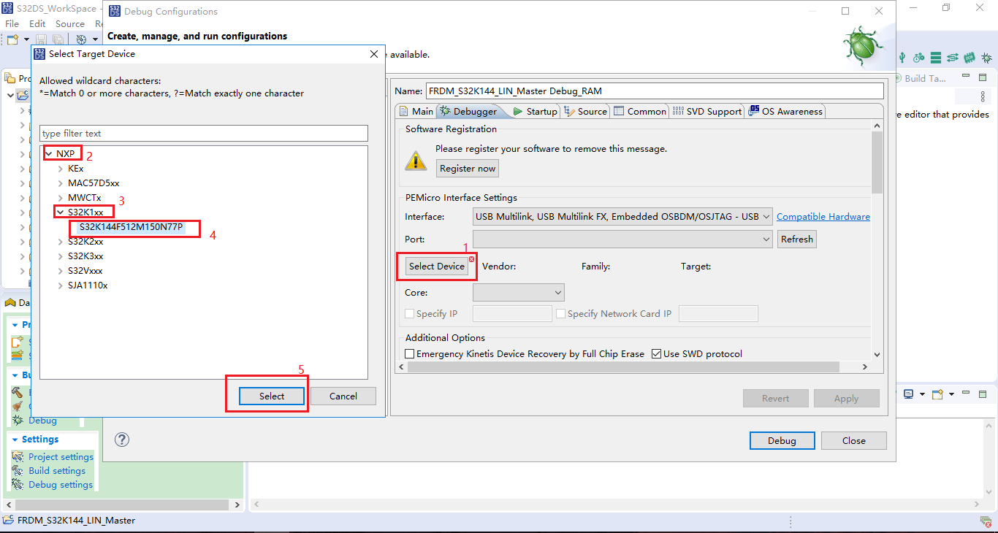
Task: Select the hammer Build icon in sidebar
Action: [17, 391]
